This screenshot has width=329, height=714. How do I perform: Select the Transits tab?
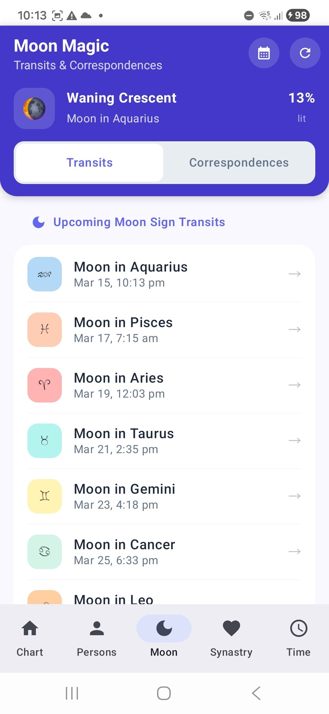[90, 163]
